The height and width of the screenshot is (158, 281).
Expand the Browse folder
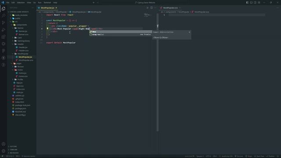(x=21, y=67)
